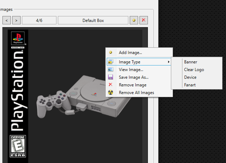The height and width of the screenshot is (163, 226).
Task: Click the yellow plus add image icon in the toolbar
Action: pyautogui.click(x=134, y=20)
